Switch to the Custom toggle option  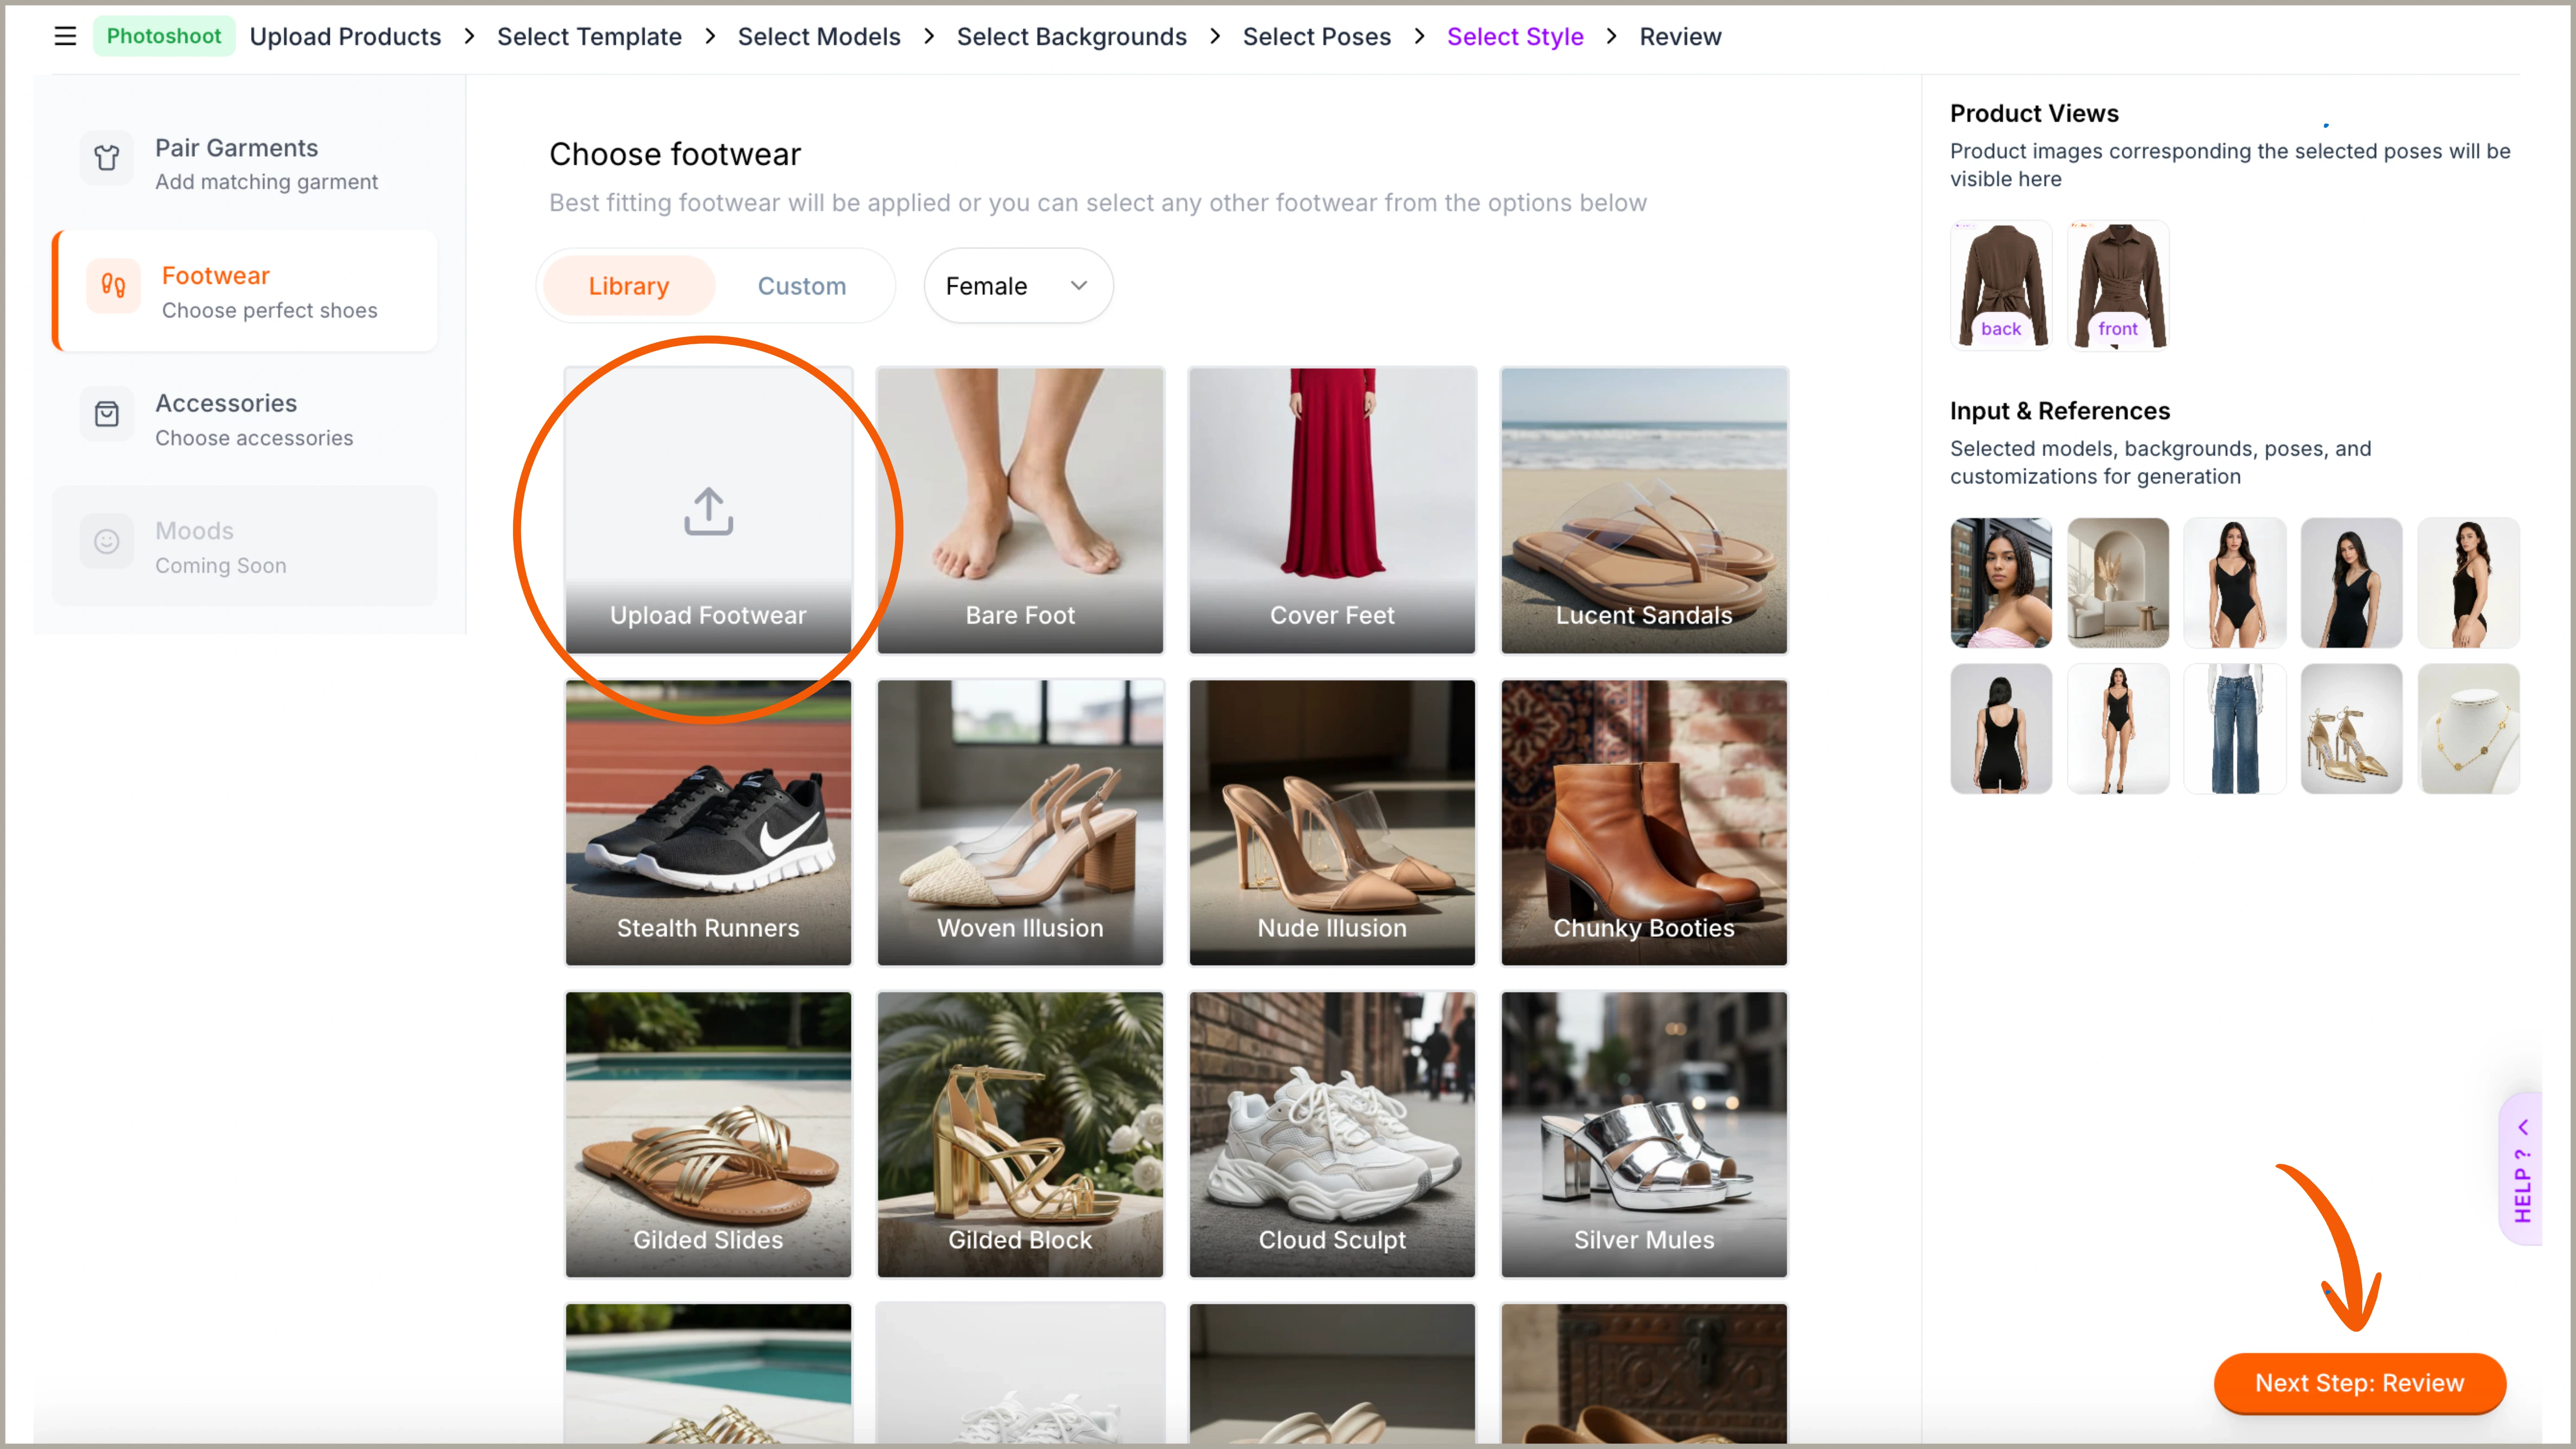point(801,286)
